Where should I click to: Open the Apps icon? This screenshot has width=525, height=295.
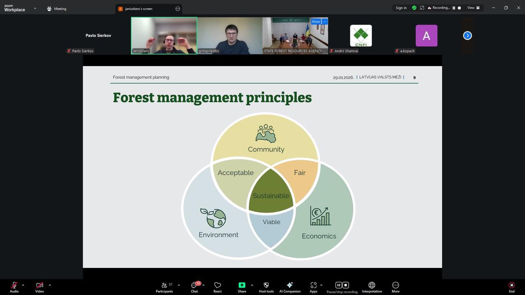tap(313, 287)
